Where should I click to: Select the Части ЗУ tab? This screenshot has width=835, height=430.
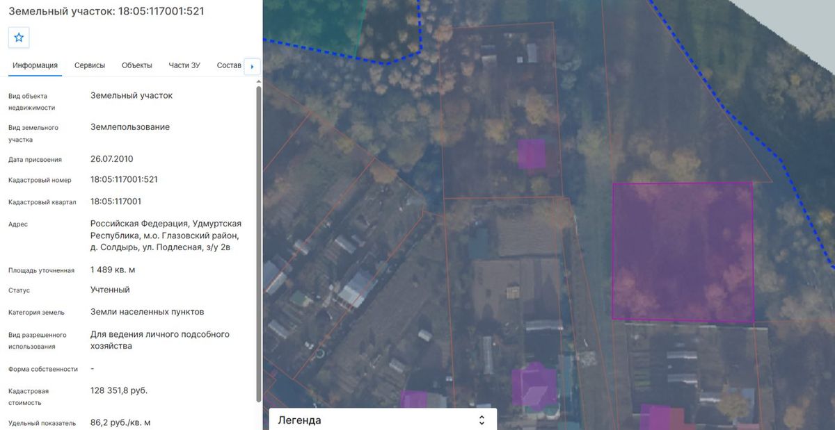pyautogui.click(x=184, y=65)
